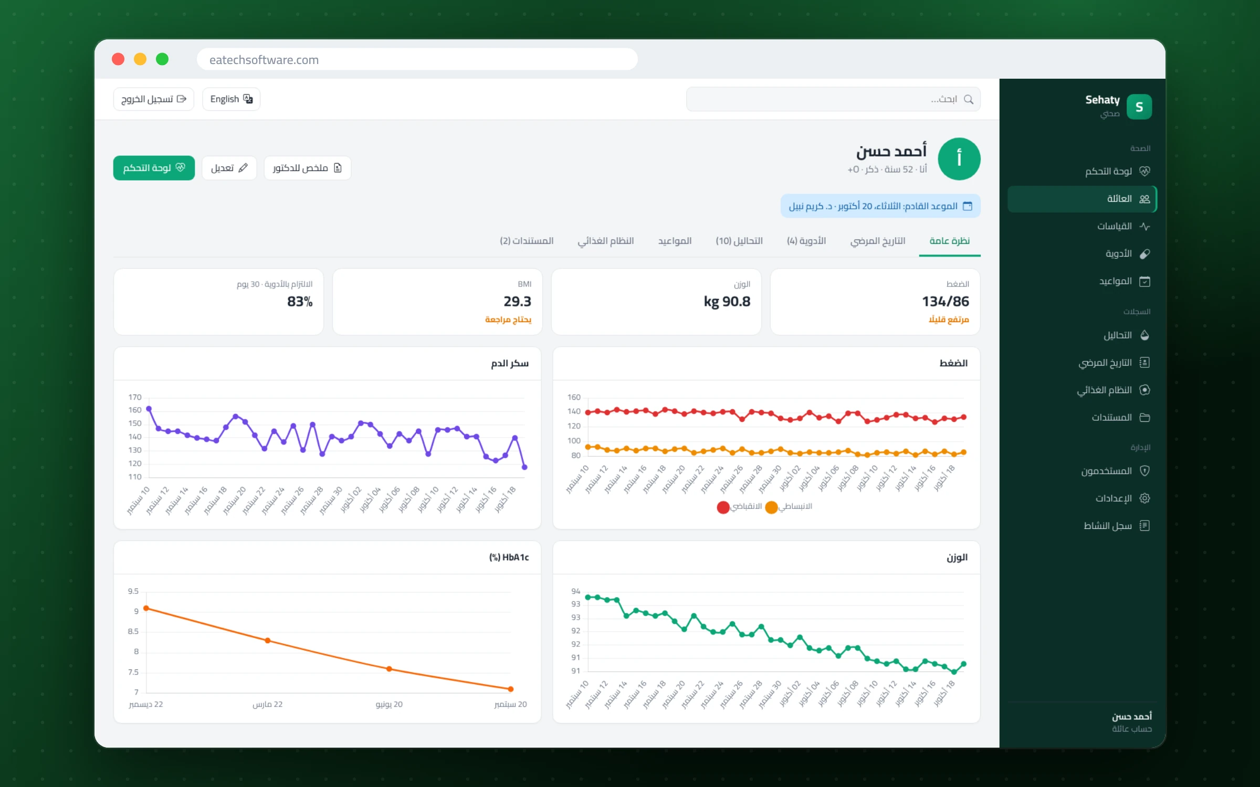Click the BMI 29.3 summary card

[437, 302]
